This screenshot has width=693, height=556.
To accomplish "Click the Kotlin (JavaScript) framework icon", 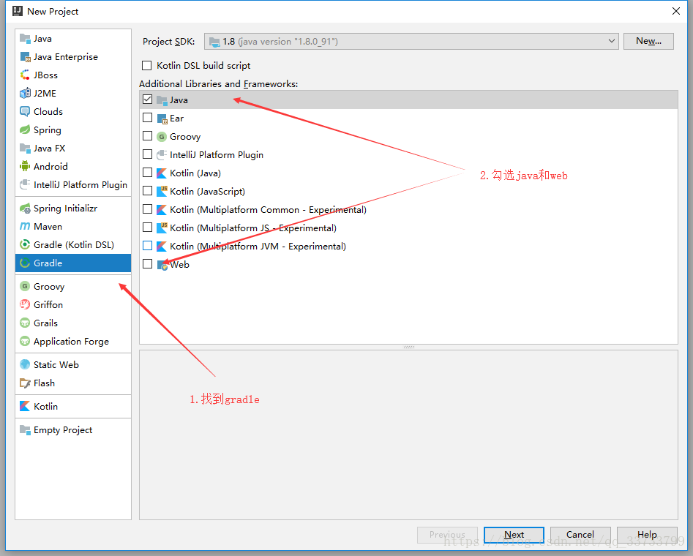I will 162,192.
